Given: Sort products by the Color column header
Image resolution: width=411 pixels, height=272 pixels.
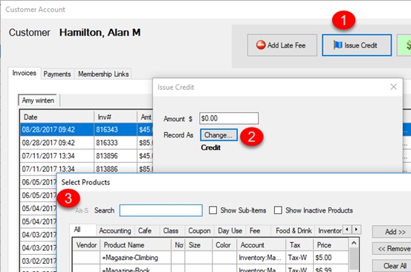Looking at the screenshot, I should click(x=224, y=245).
